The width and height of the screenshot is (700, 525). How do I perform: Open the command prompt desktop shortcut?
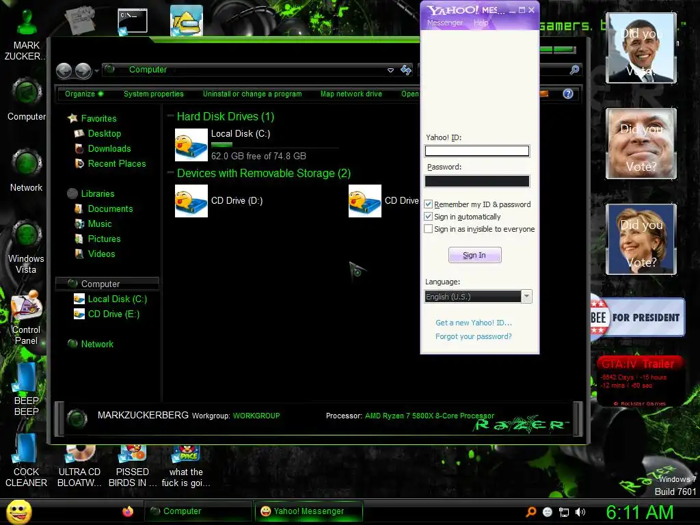[x=132, y=21]
